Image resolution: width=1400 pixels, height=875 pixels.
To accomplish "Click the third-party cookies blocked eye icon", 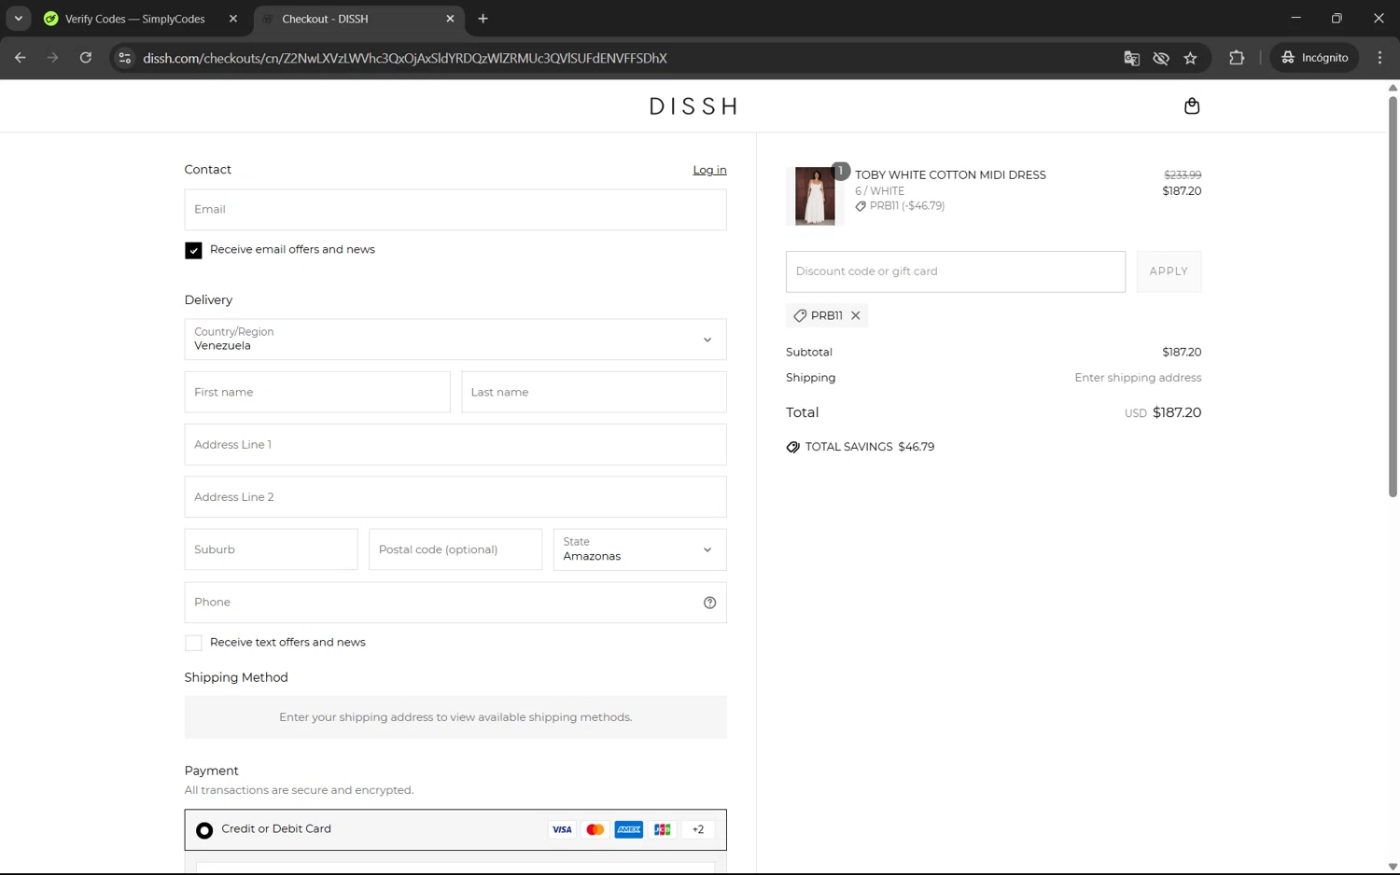I will [x=1161, y=58].
